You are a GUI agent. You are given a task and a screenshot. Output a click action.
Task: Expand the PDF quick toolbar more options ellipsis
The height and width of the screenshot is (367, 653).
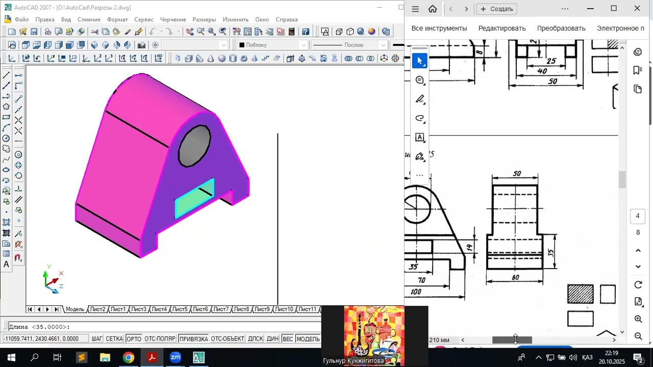point(420,175)
